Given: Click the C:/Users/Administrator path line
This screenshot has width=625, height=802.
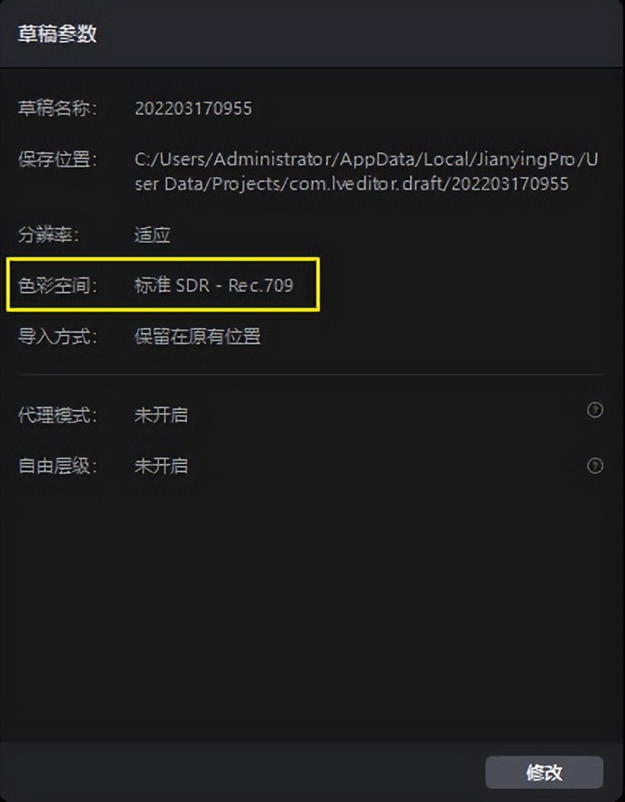Looking at the screenshot, I should click(366, 159).
